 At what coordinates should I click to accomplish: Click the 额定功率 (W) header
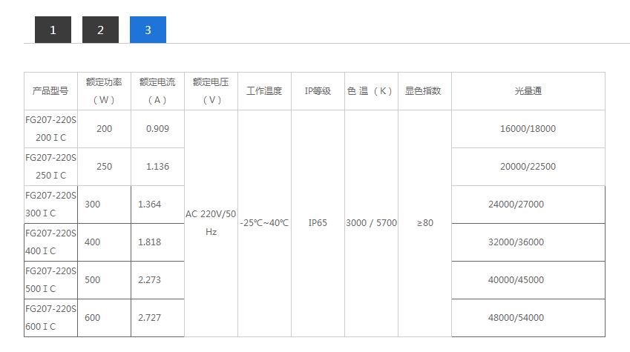click(104, 91)
